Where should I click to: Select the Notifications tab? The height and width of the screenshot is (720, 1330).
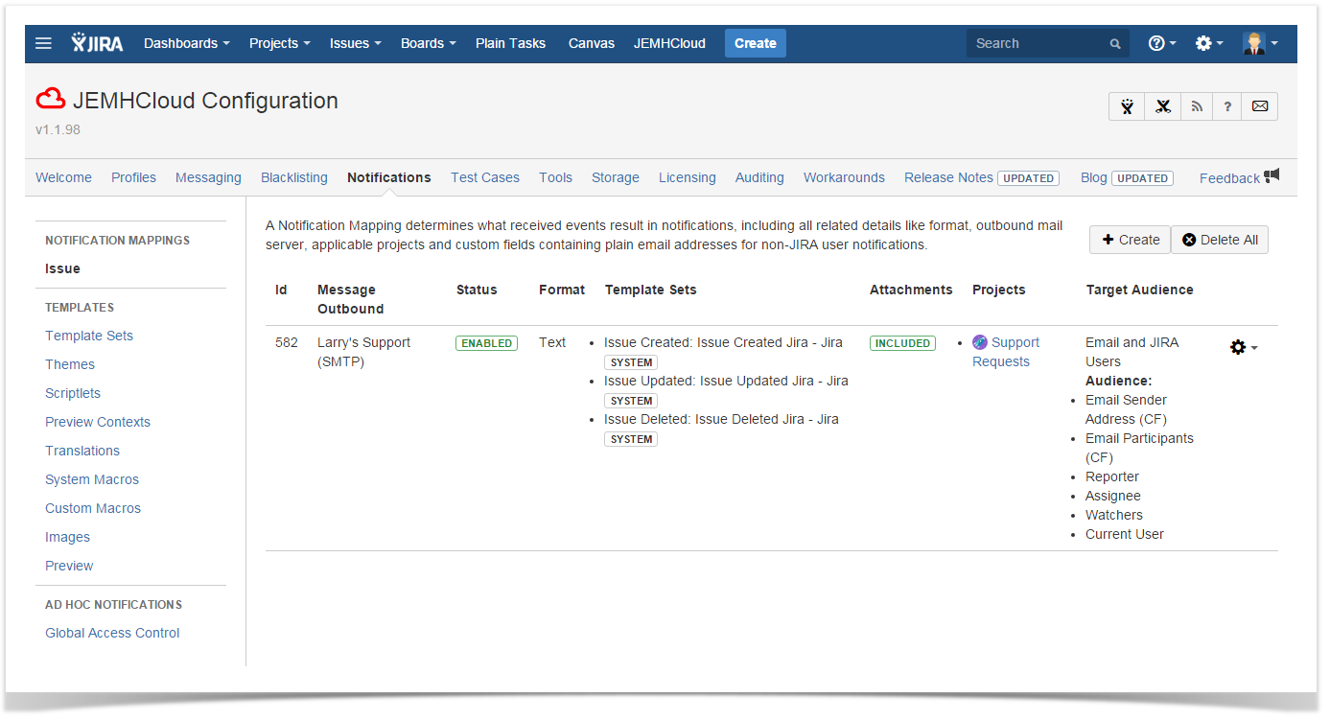(x=389, y=177)
